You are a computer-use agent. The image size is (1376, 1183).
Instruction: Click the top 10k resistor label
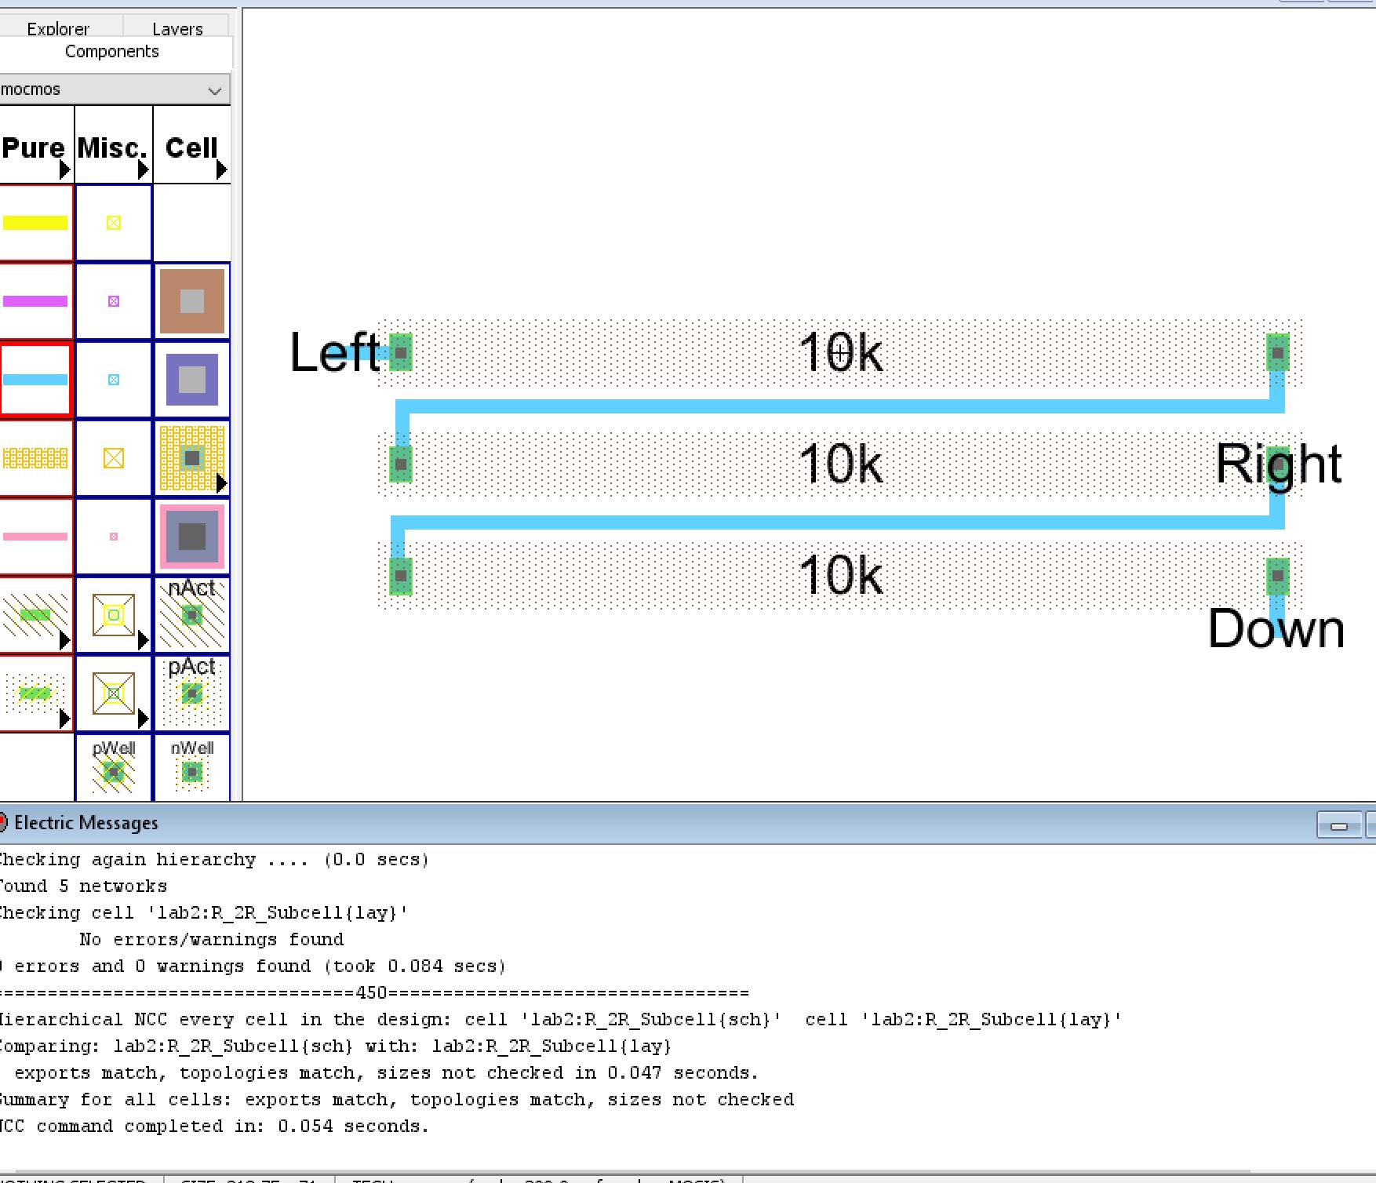point(840,353)
